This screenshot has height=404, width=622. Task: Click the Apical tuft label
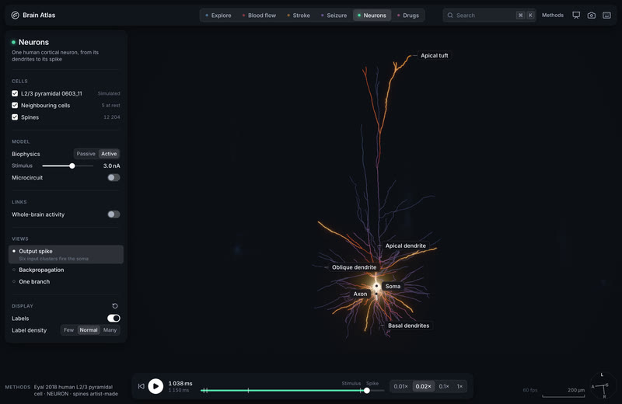[435, 55]
